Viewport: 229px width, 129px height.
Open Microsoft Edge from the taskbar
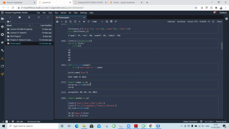[77, 126]
